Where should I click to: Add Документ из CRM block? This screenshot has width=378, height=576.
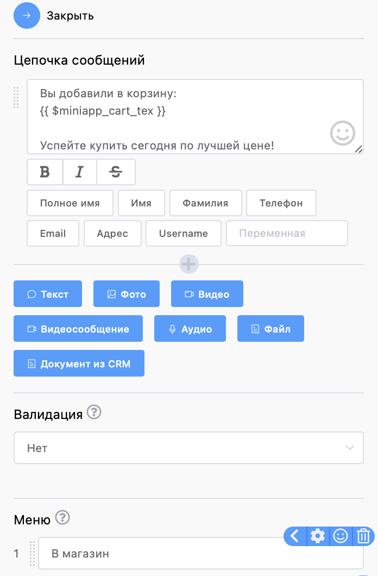point(79,364)
